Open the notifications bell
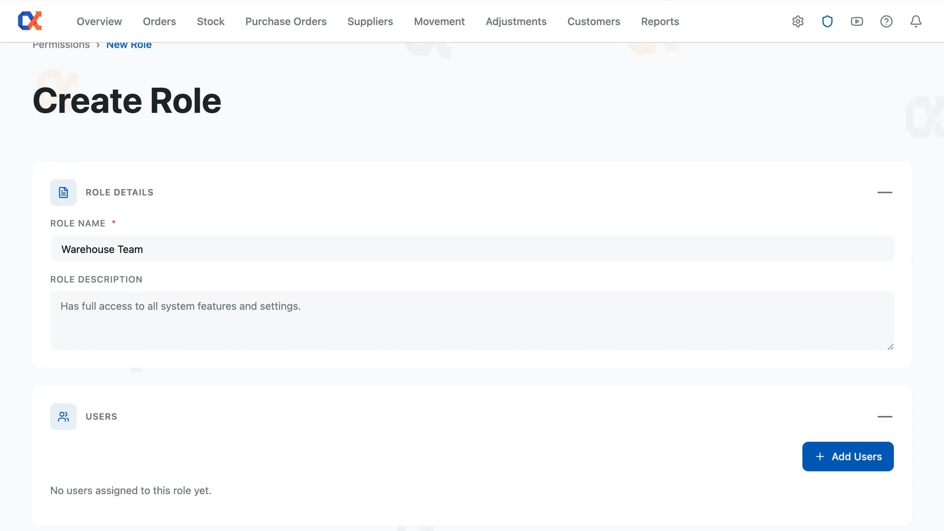This screenshot has width=944, height=531. (x=916, y=21)
